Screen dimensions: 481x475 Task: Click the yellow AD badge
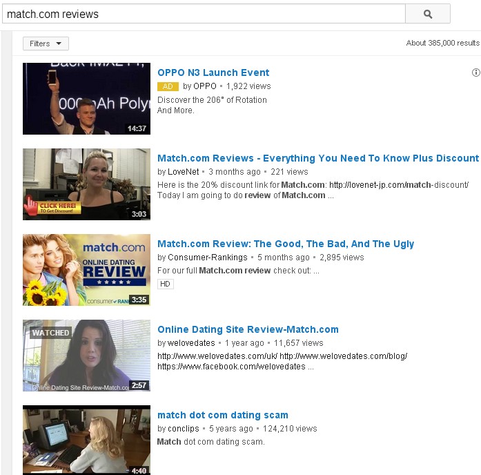click(168, 86)
